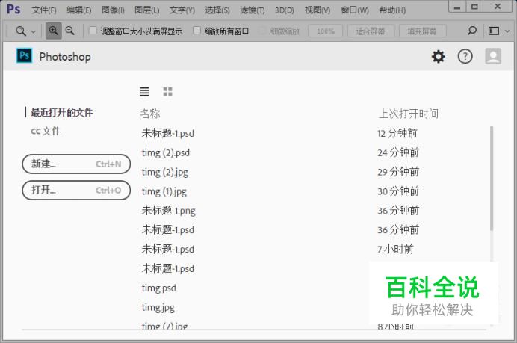Select CC 文件 in sidebar
This screenshot has width=517, height=343.
pos(46,131)
